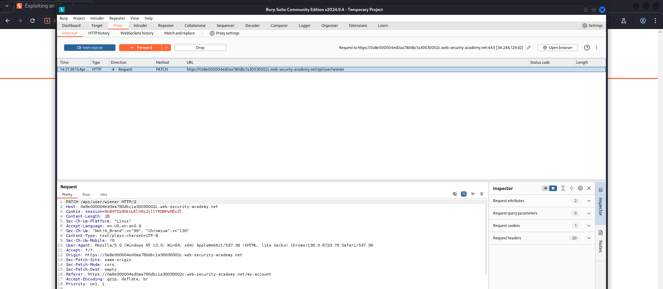Switch to the Collaborator tab

point(195,26)
